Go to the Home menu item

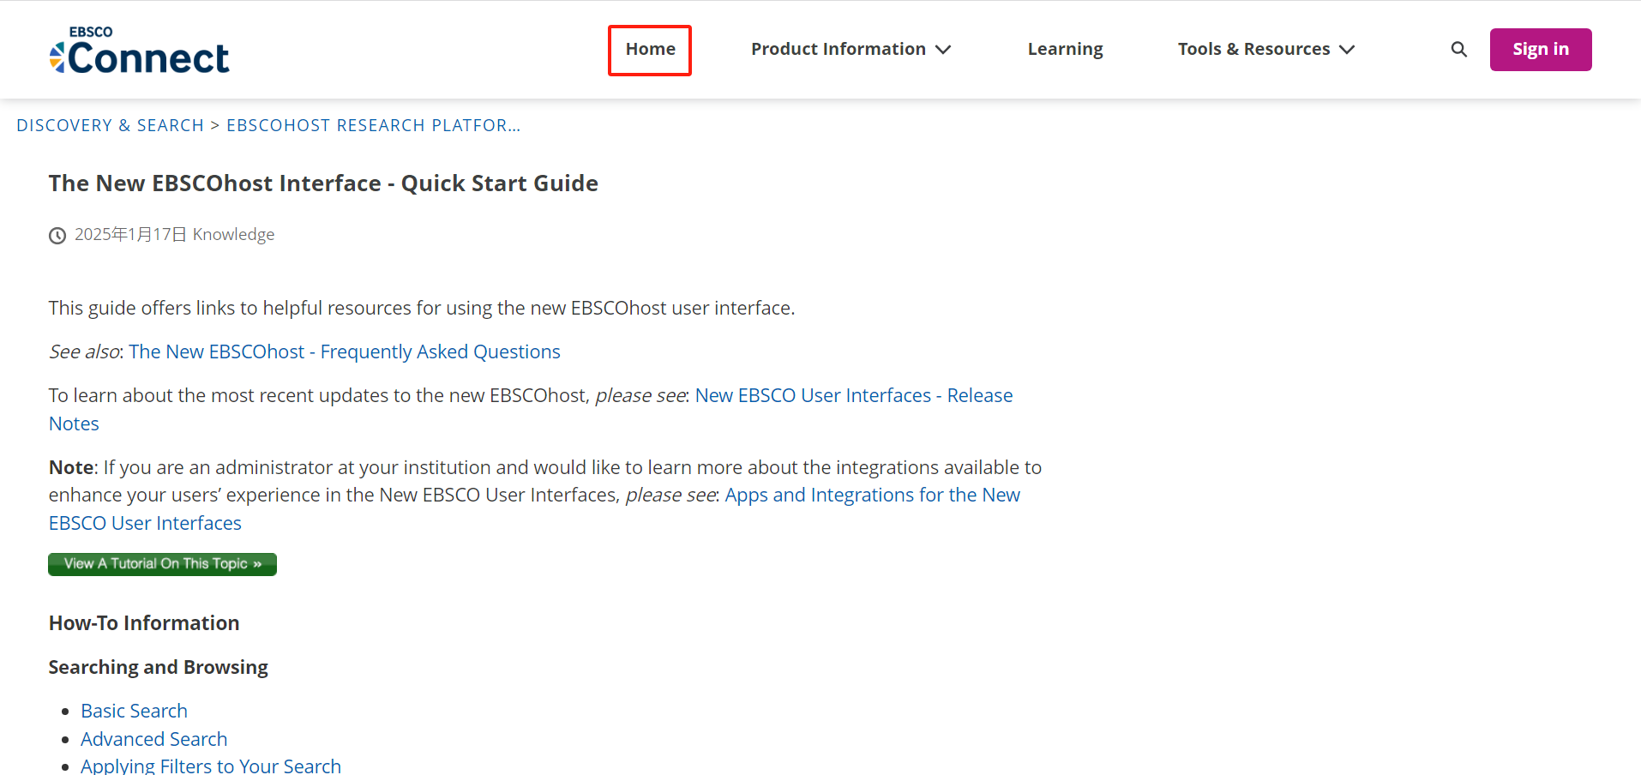[x=650, y=49]
